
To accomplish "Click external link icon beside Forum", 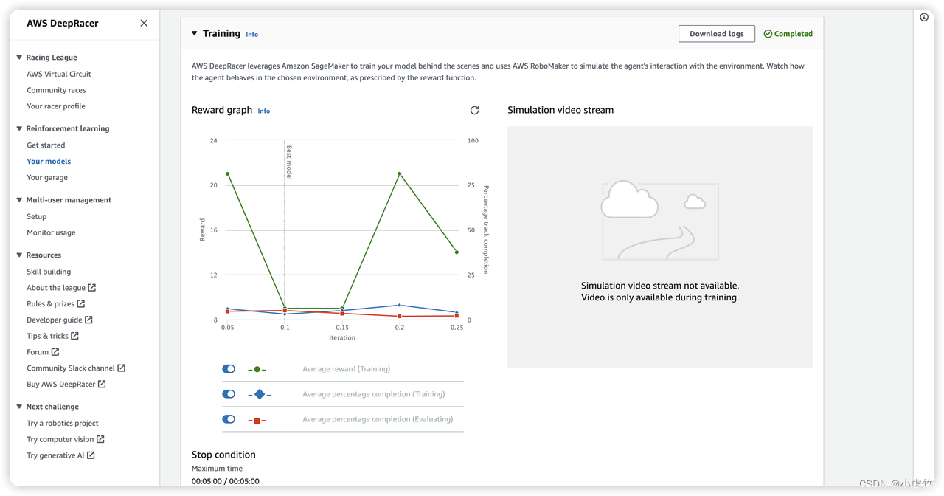I will click(x=55, y=352).
